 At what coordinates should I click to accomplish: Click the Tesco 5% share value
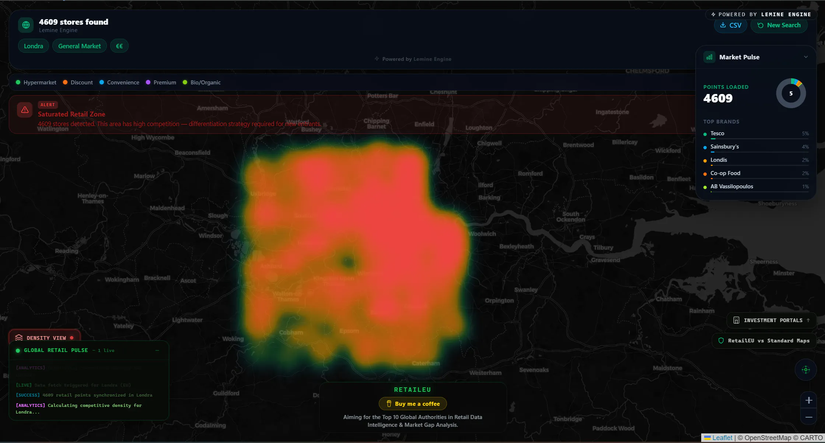(x=805, y=134)
